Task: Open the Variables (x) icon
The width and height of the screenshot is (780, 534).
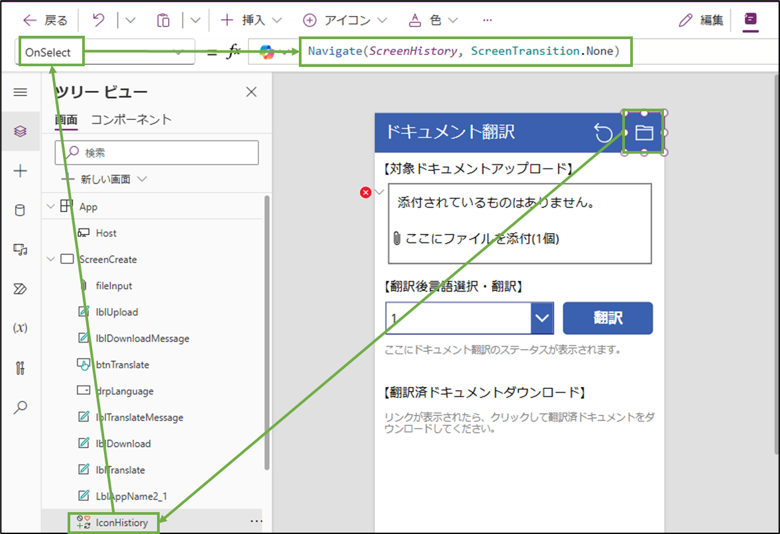Action: pyautogui.click(x=21, y=328)
